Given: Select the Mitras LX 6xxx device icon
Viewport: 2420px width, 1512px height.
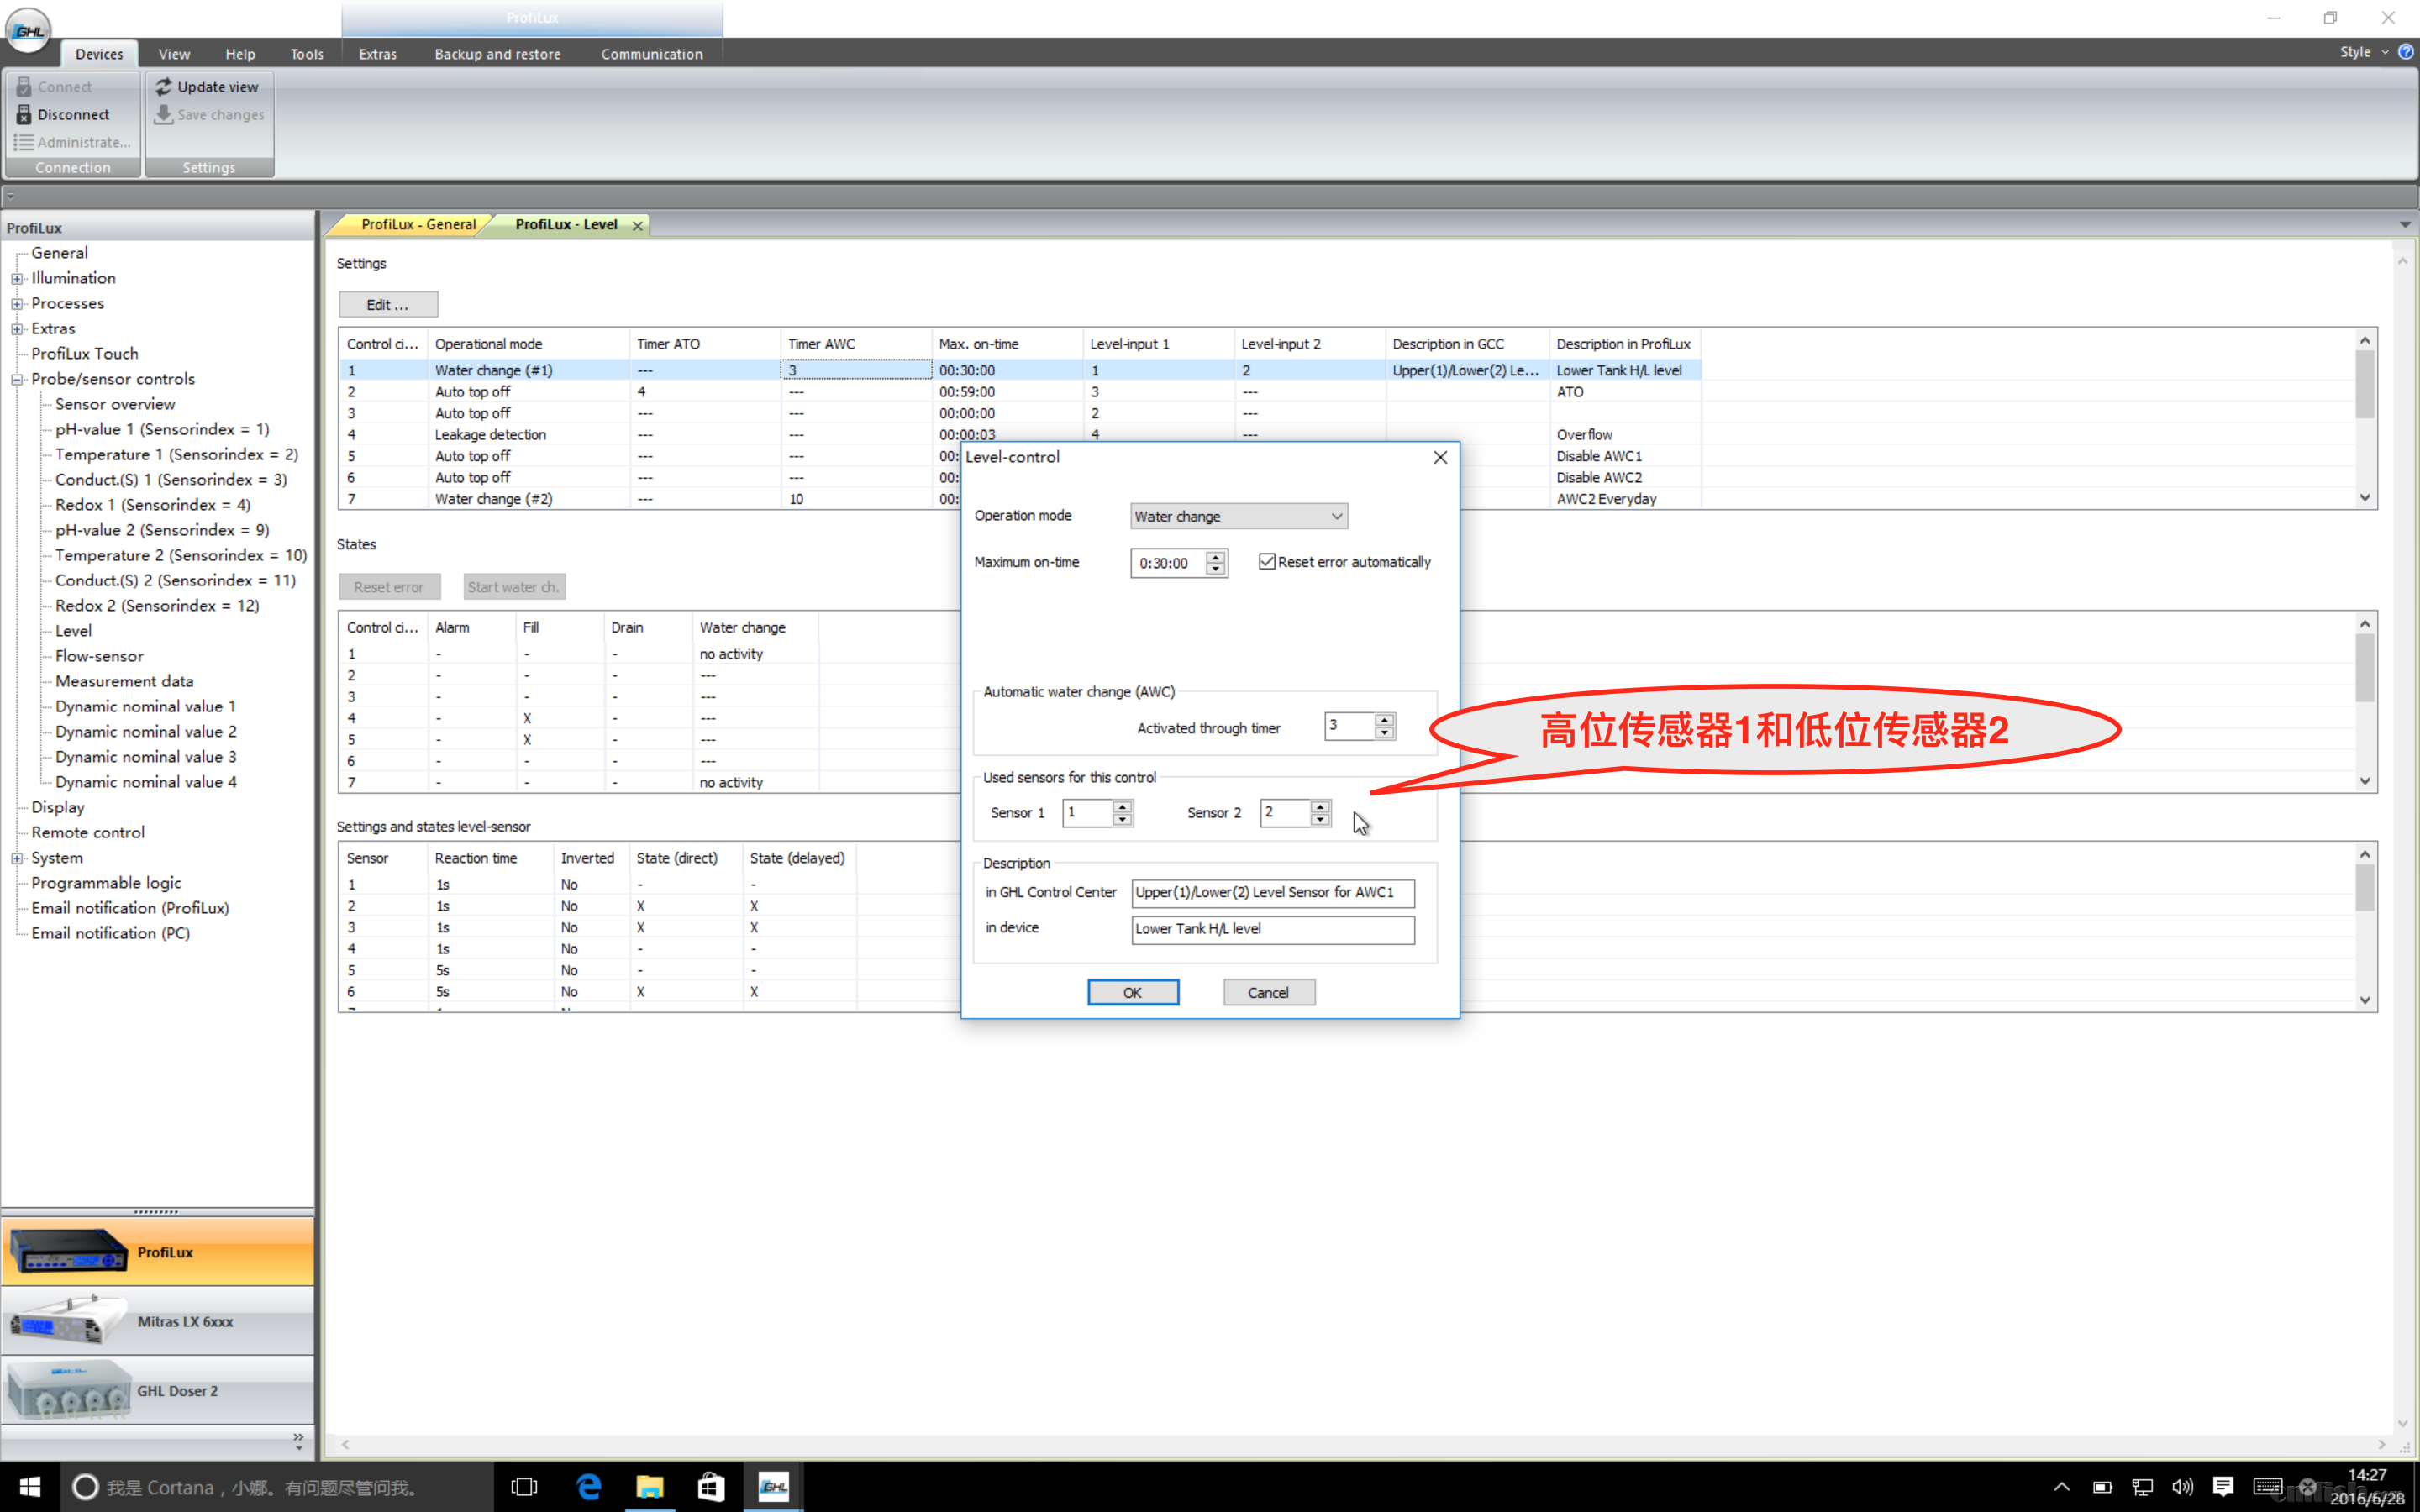Looking at the screenshot, I should (x=68, y=1321).
